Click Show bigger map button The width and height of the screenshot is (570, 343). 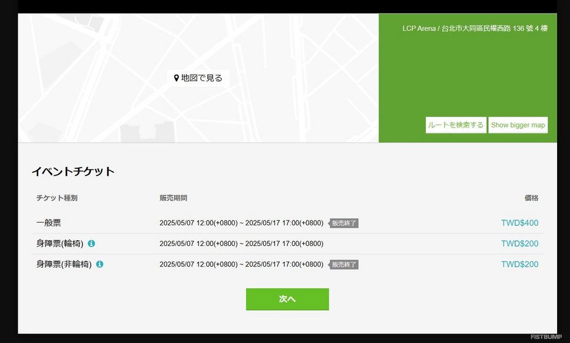518,125
